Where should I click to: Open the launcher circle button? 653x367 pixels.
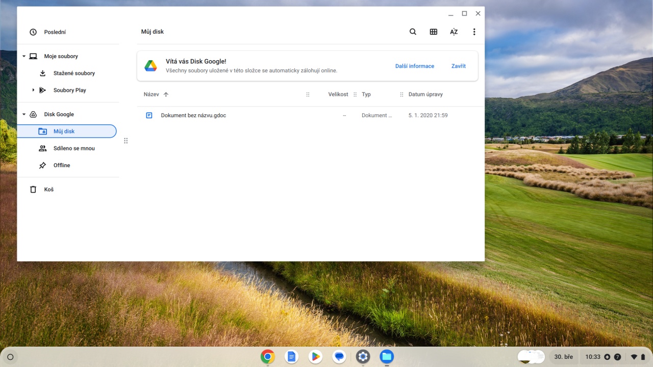(x=10, y=357)
